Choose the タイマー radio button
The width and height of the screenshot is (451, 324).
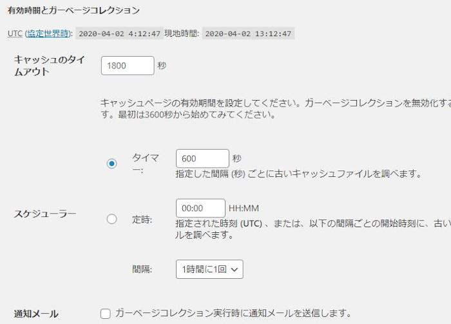tap(111, 164)
